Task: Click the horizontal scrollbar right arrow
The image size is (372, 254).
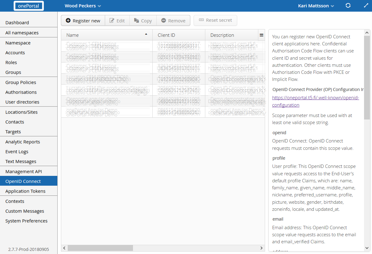Action: click(x=261, y=248)
